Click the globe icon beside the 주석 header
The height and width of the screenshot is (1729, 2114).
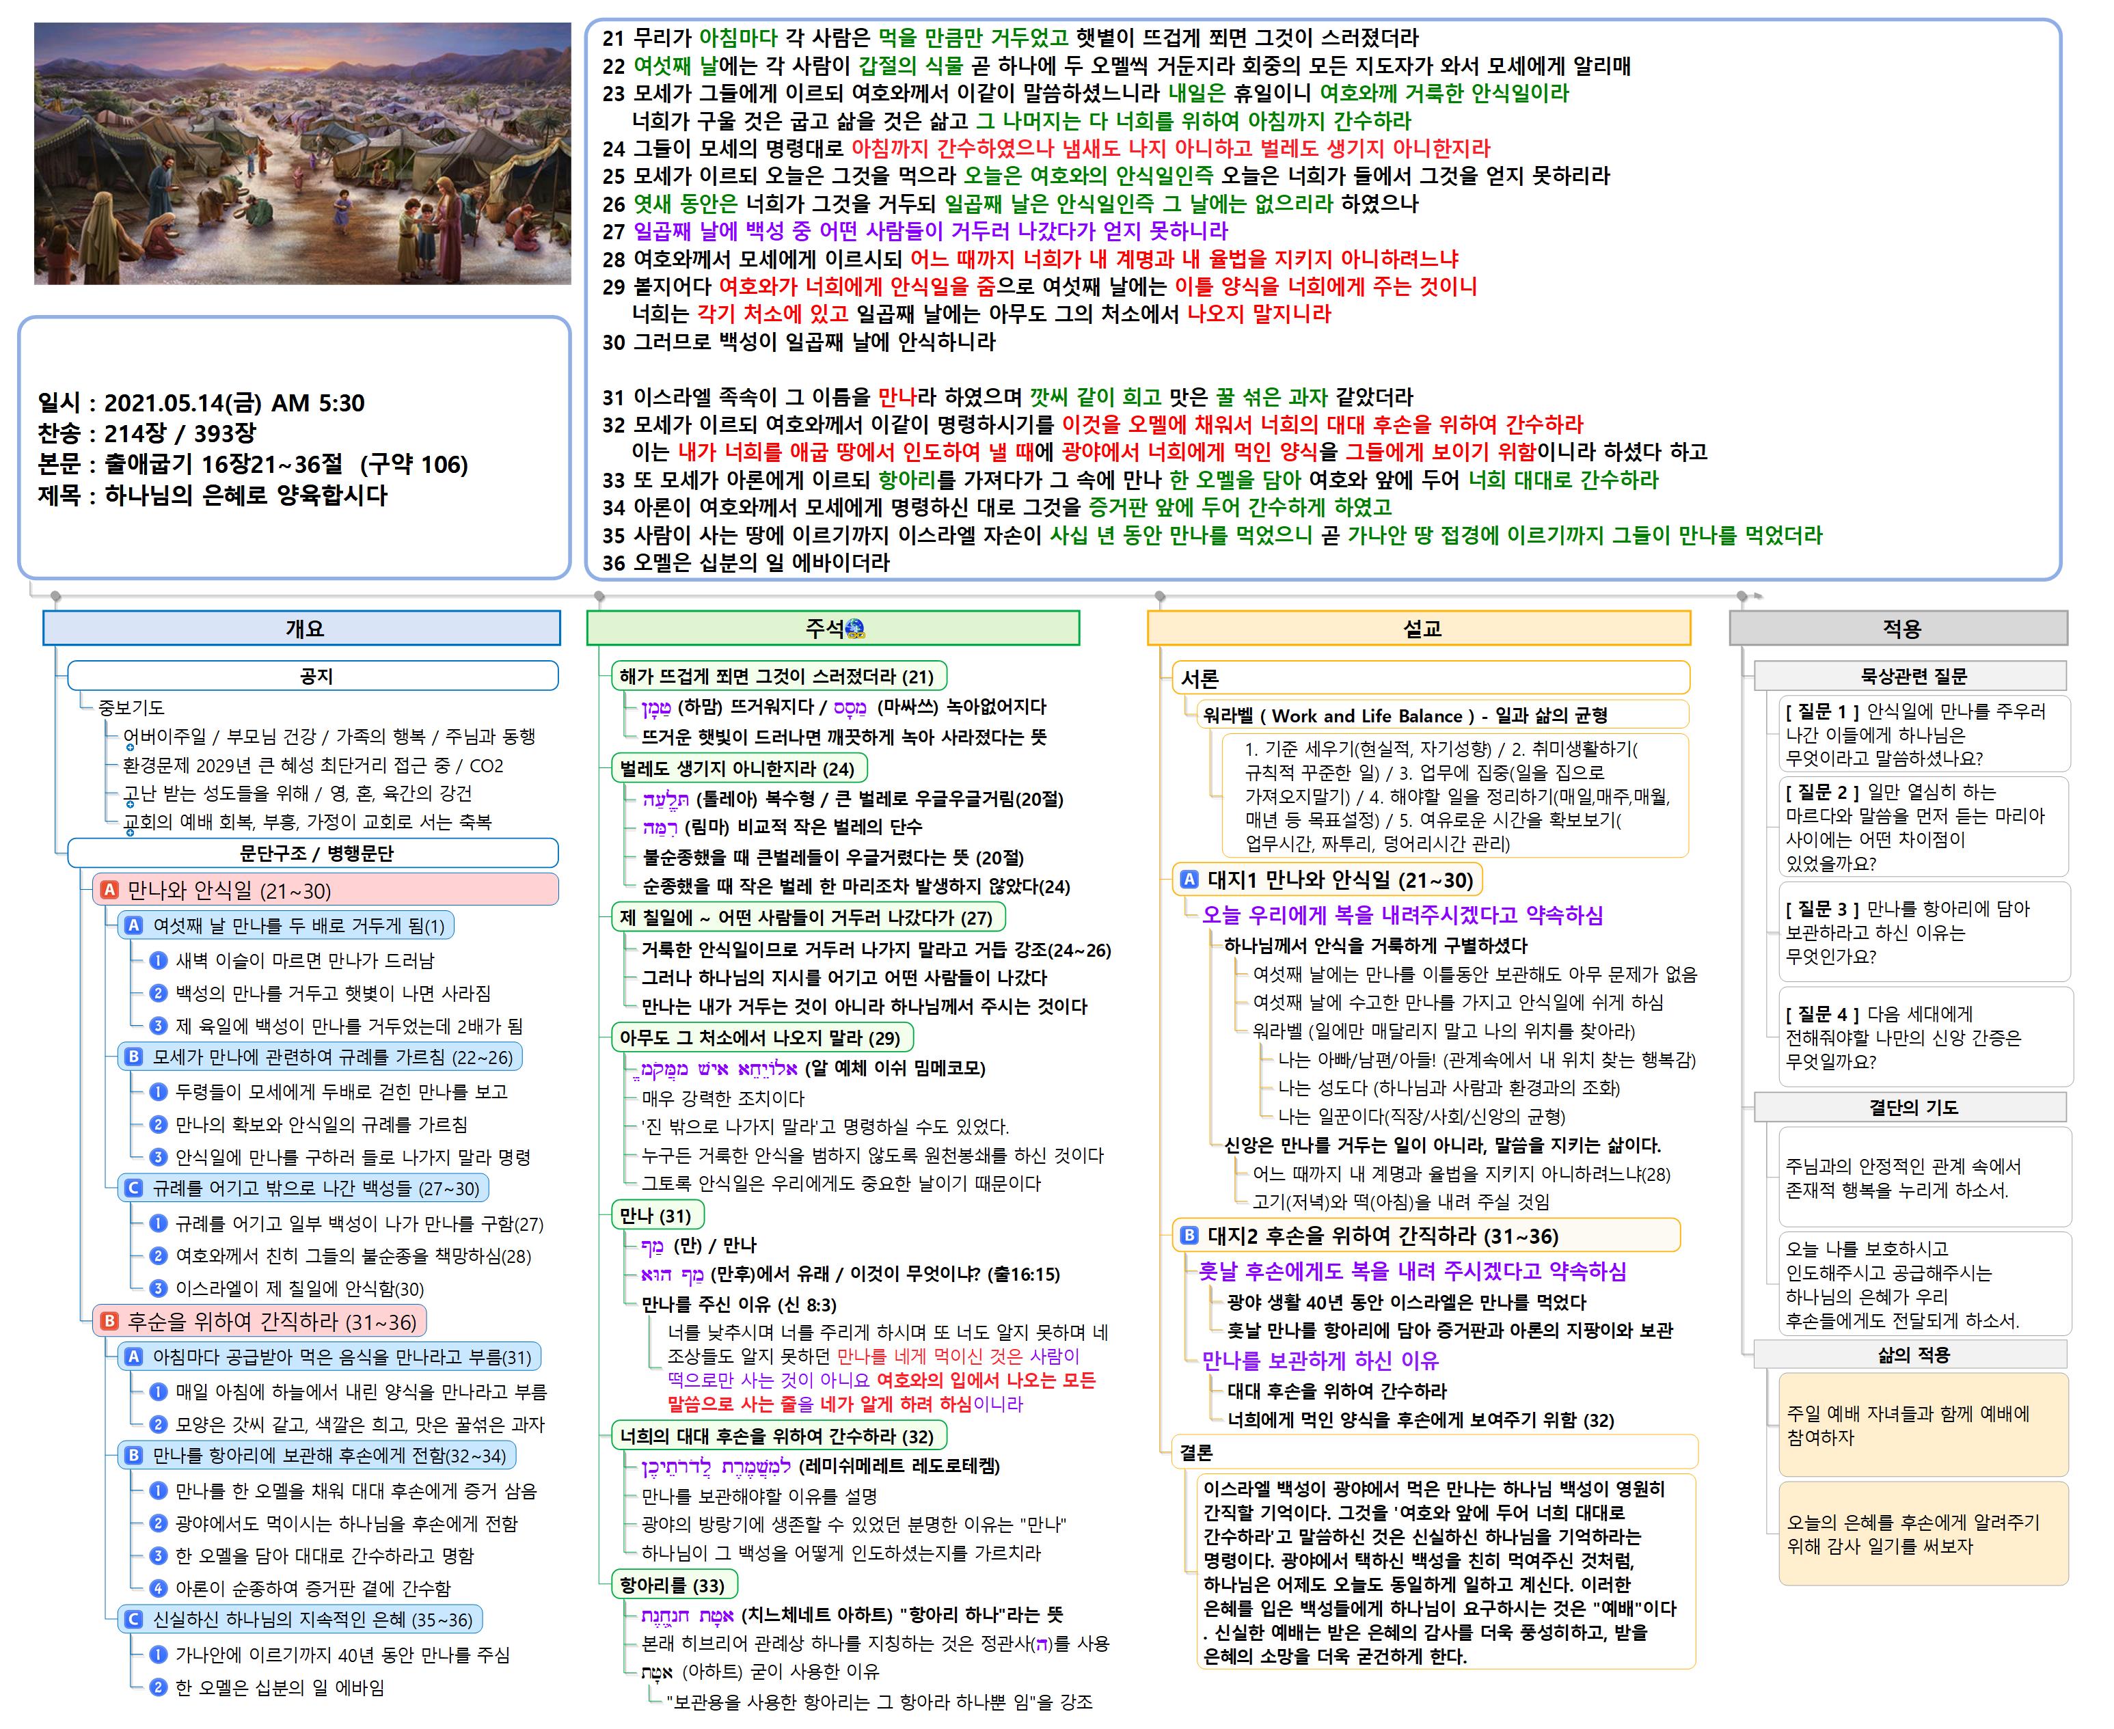coord(854,629)
